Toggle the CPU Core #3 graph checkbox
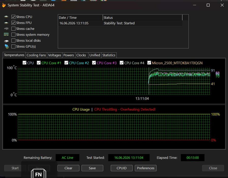Image resolution: width=228 pixels, height=178 pixels. 94,63
